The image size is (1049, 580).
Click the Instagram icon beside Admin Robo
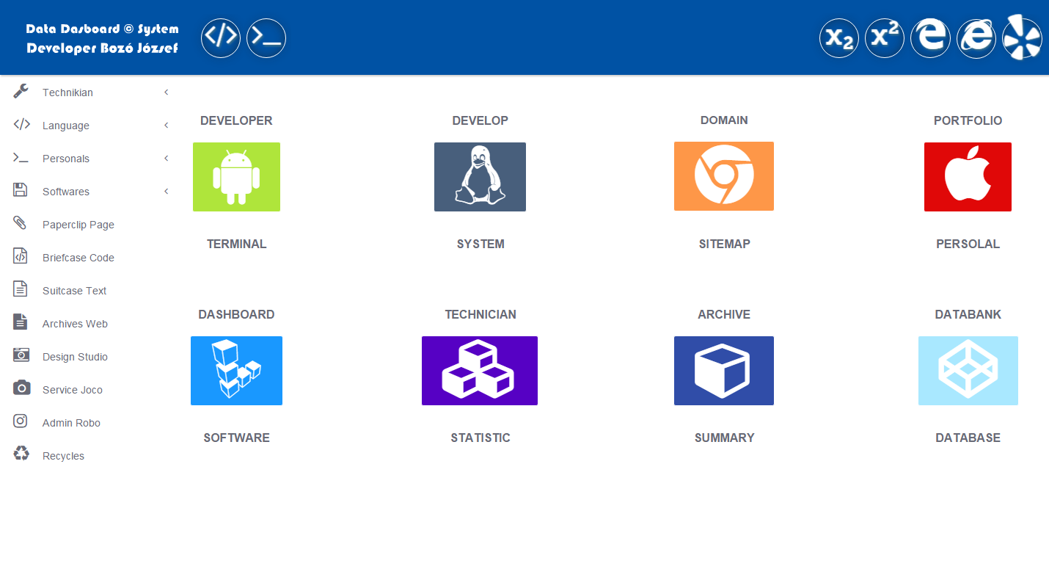[x=21, y=421]
